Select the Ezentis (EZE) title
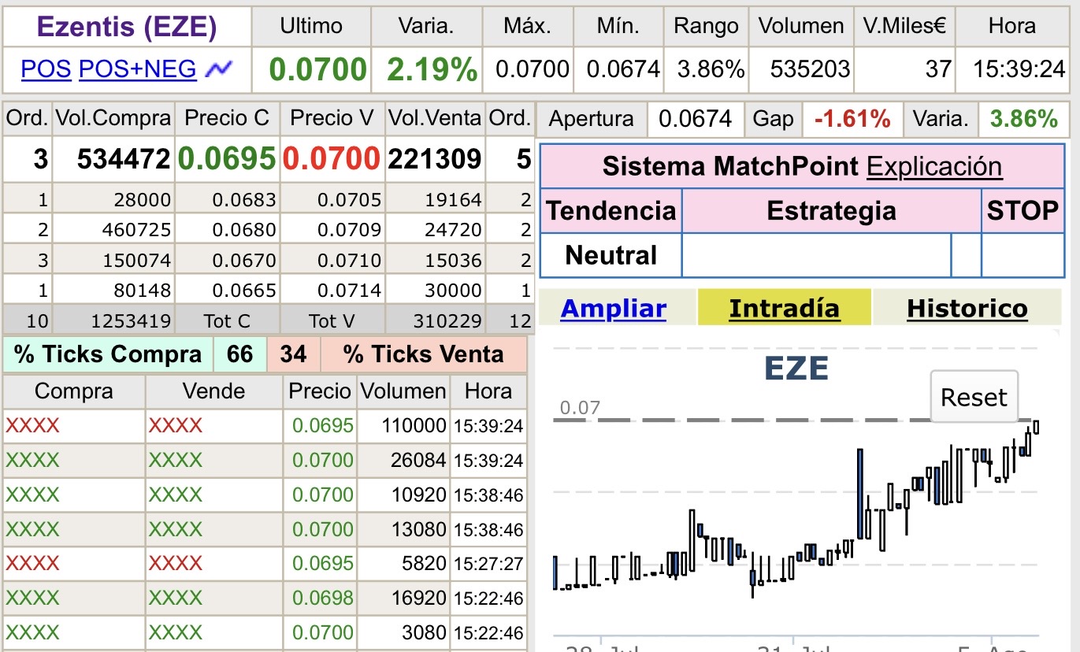The image size is (1080, 652). click(127, 27)
